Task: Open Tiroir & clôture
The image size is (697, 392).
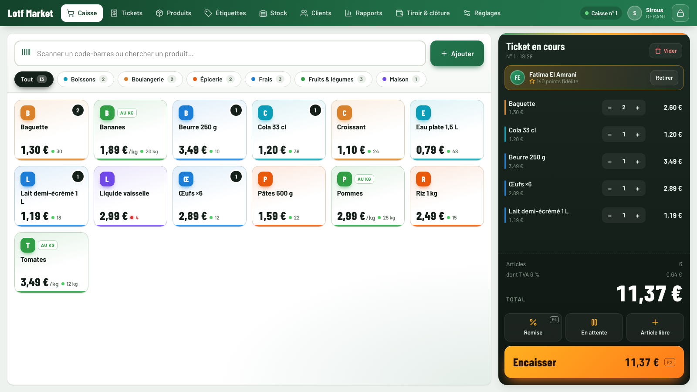Action: 423,13
